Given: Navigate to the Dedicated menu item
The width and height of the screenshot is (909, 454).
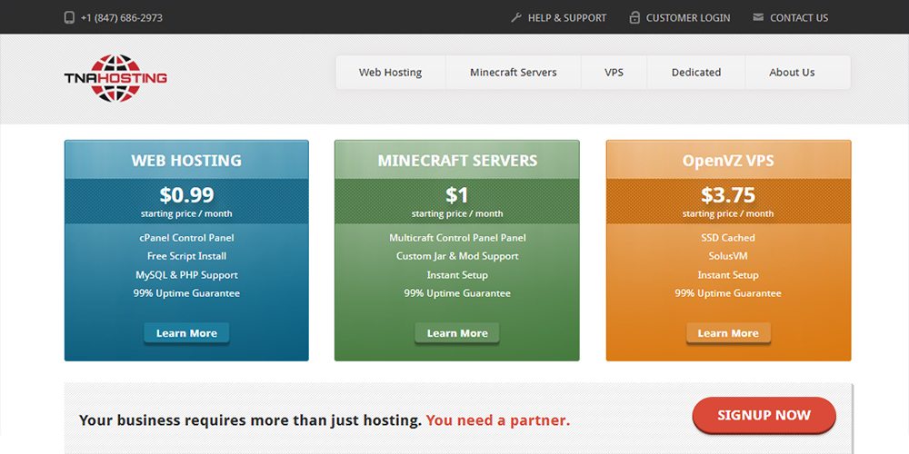Looking at the screenshot, I should (x=696, y=73).
